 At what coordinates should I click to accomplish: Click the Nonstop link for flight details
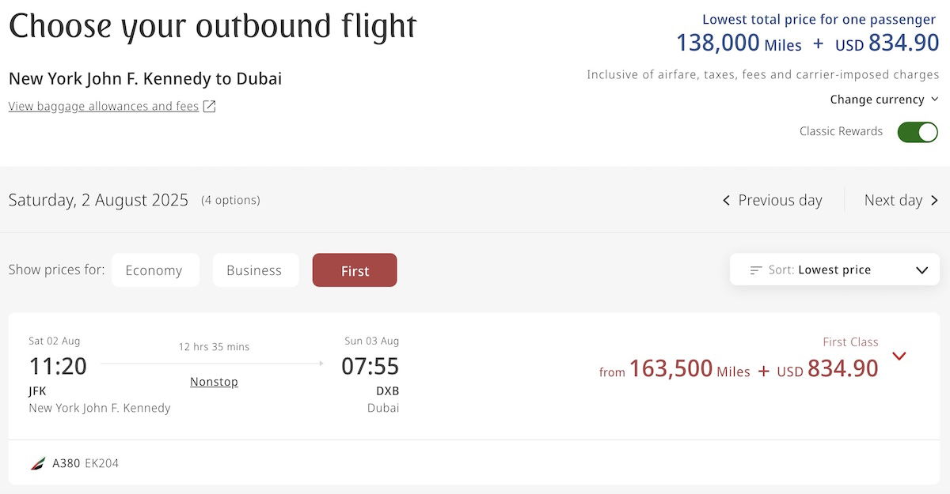point(214,382)
